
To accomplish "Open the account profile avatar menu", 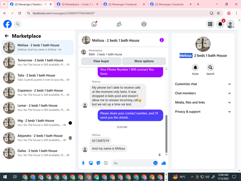I will tap(230, 24).
